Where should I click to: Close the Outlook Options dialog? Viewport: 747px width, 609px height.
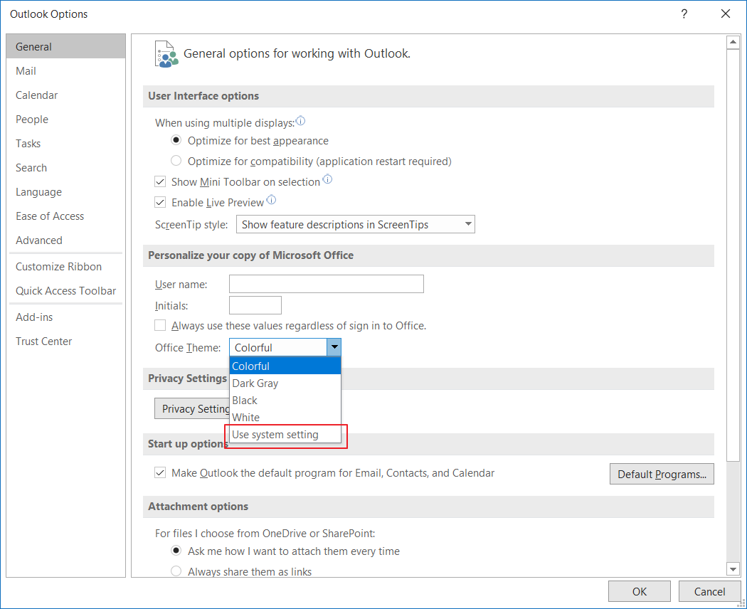tap(726, 14)
